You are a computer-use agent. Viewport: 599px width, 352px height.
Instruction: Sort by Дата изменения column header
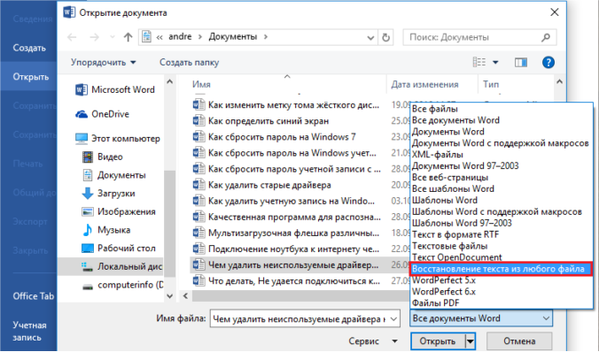tap(424, 84)
